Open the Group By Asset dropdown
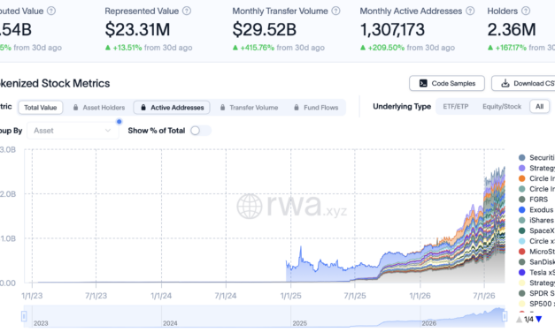The image size is (555, 332). [73, 131]
